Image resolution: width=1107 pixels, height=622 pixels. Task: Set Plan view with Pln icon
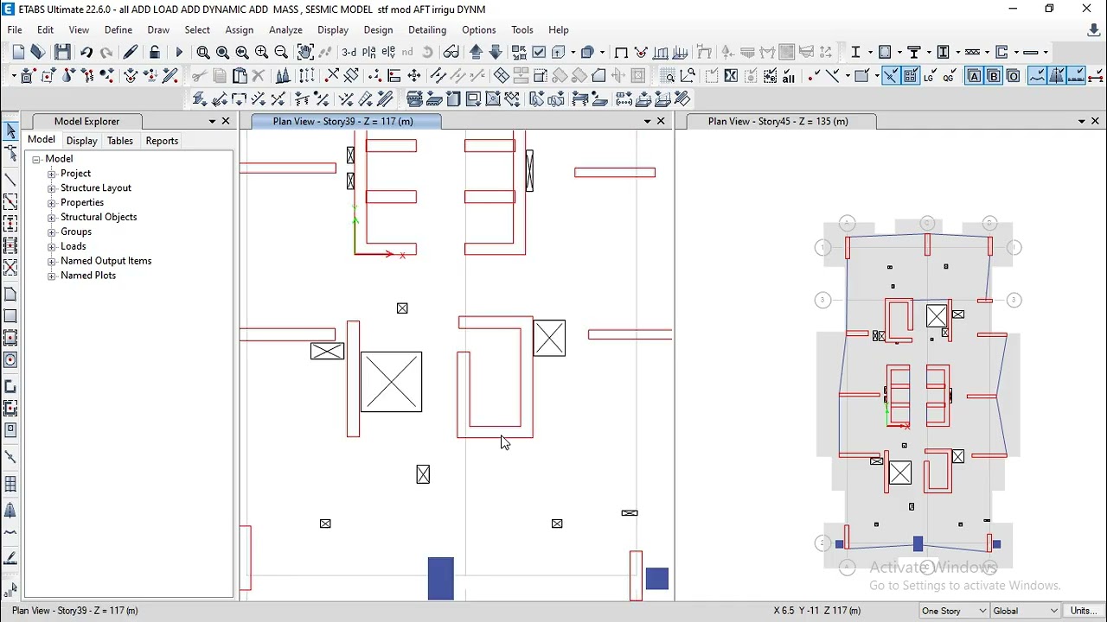369,53
